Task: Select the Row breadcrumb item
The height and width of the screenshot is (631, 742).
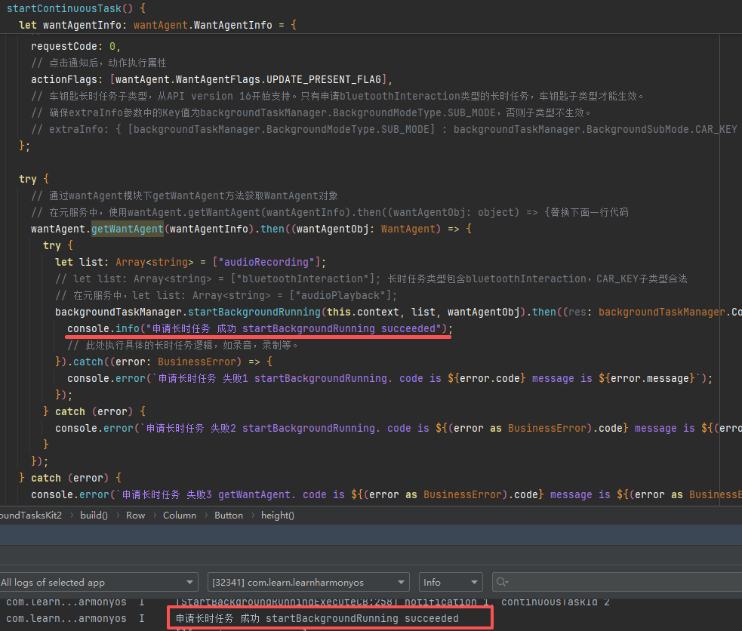Action: coord(135,515)
